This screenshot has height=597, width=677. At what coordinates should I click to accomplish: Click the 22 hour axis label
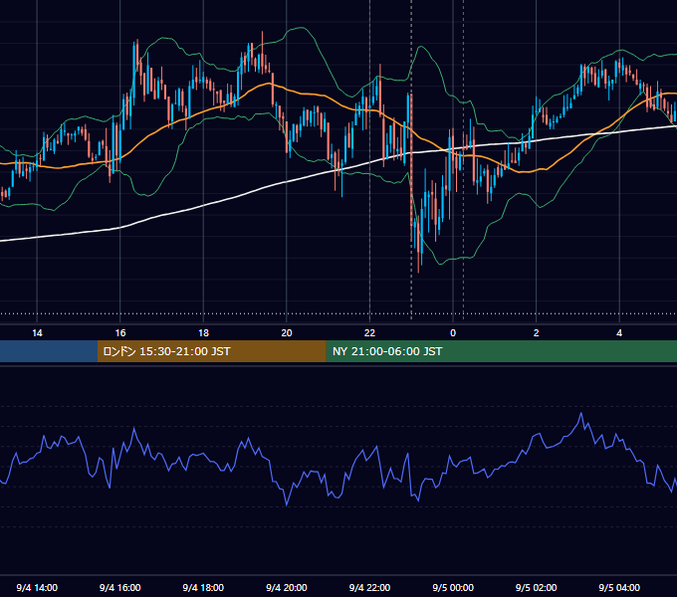coord(369,333)
